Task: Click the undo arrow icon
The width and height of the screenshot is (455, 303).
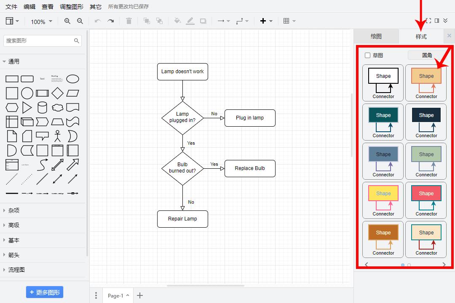Action: click(98, 21)
